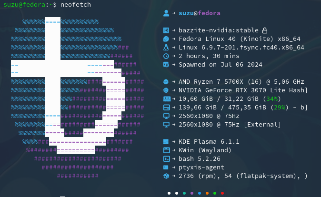The image size is (321, 197).
Task: Click the text '2560x1080 @ 75Hz [External]'
Action: 230,124
